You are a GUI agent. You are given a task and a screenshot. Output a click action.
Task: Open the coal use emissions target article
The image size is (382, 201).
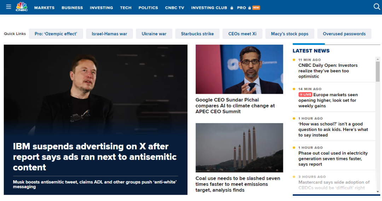[x=238, y=184]
